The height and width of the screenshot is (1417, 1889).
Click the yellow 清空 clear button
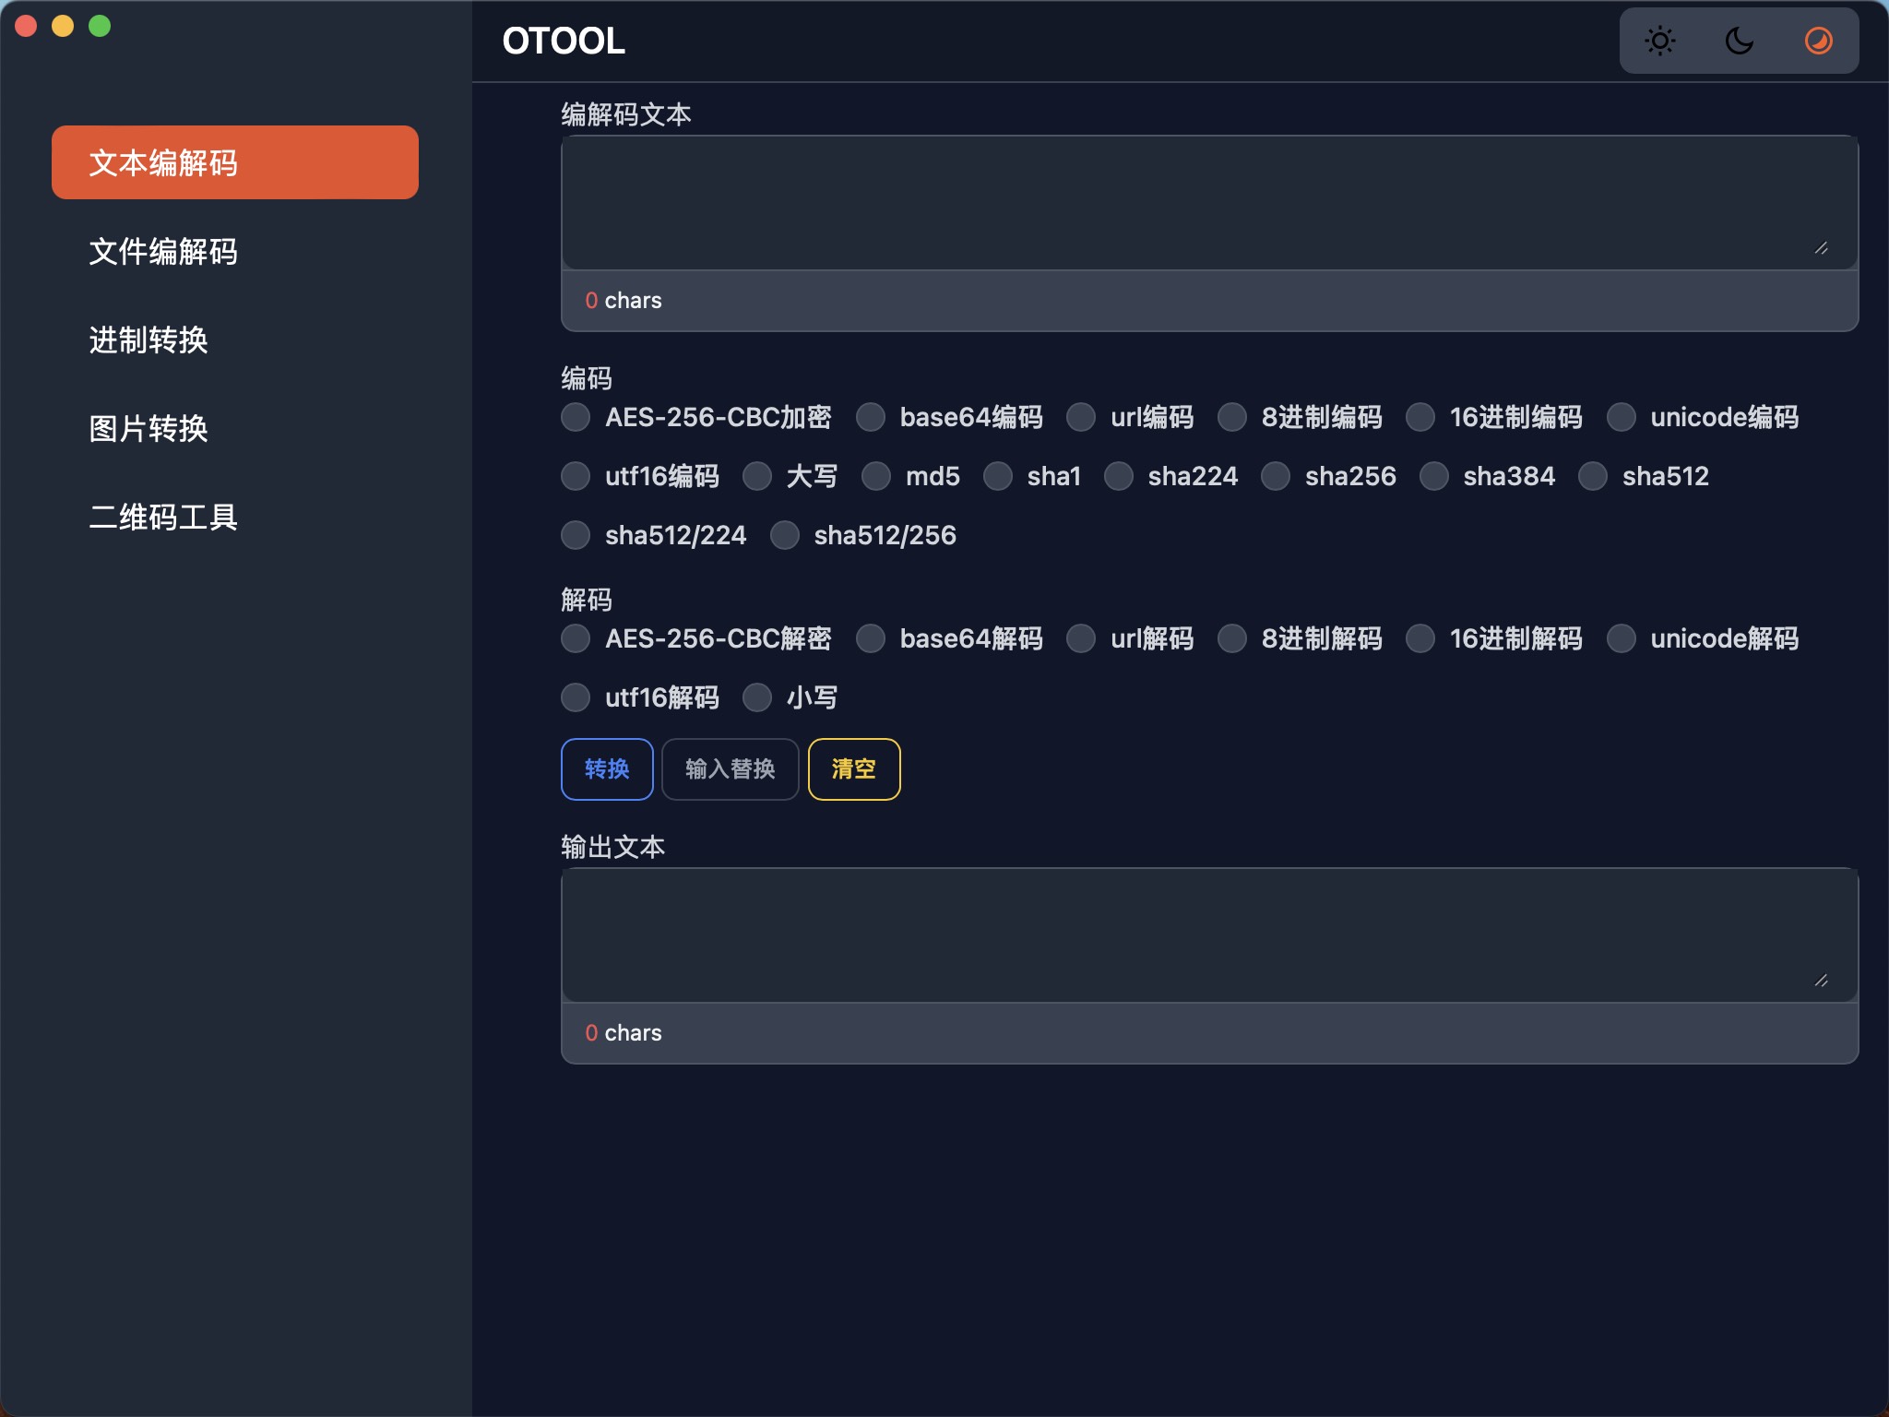pos(853,769)
